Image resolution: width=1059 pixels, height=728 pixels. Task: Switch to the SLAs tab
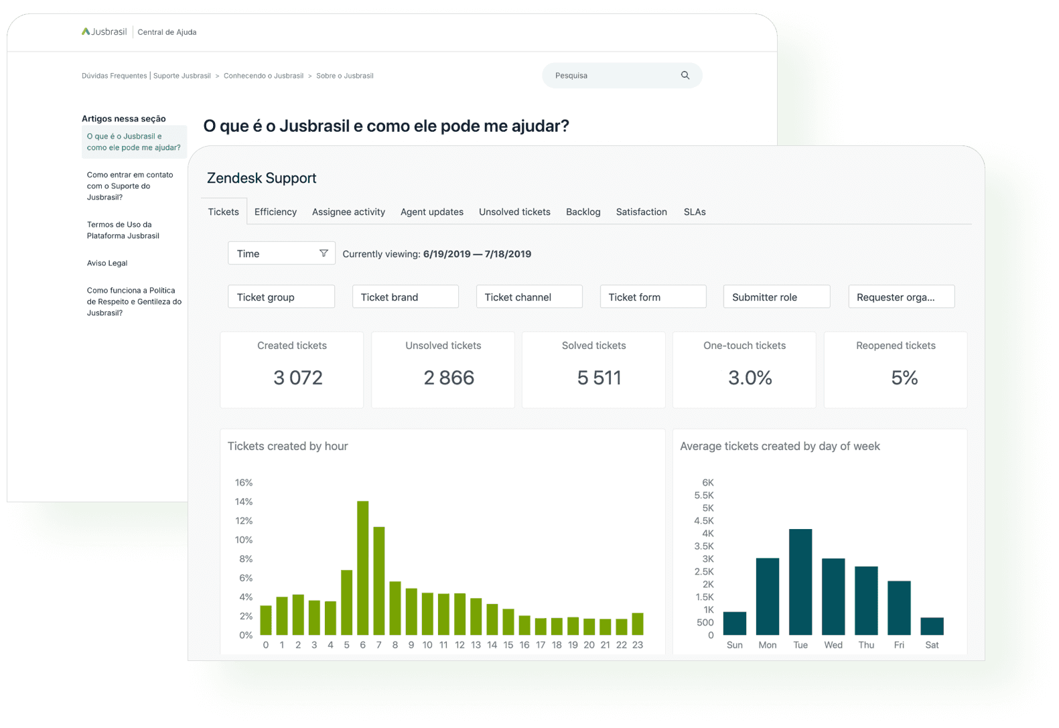[695, 212]
